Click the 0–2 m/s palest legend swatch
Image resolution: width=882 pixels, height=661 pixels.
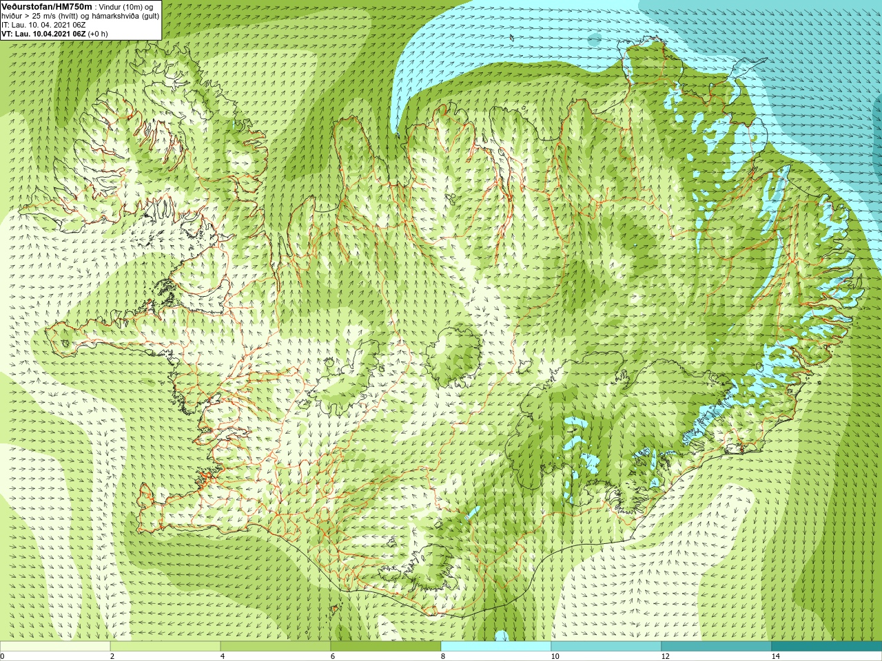55,647
